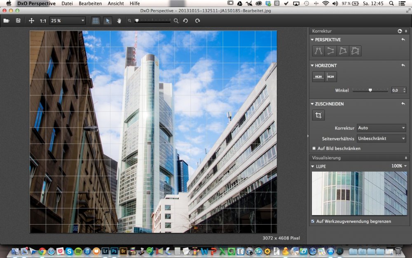Select the hand pan tool
The width and height of the screenshot is (412, 258).
[x=119, y=21]
